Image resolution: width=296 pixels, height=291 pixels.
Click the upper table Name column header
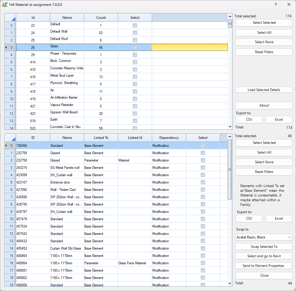tap(67, 18)
